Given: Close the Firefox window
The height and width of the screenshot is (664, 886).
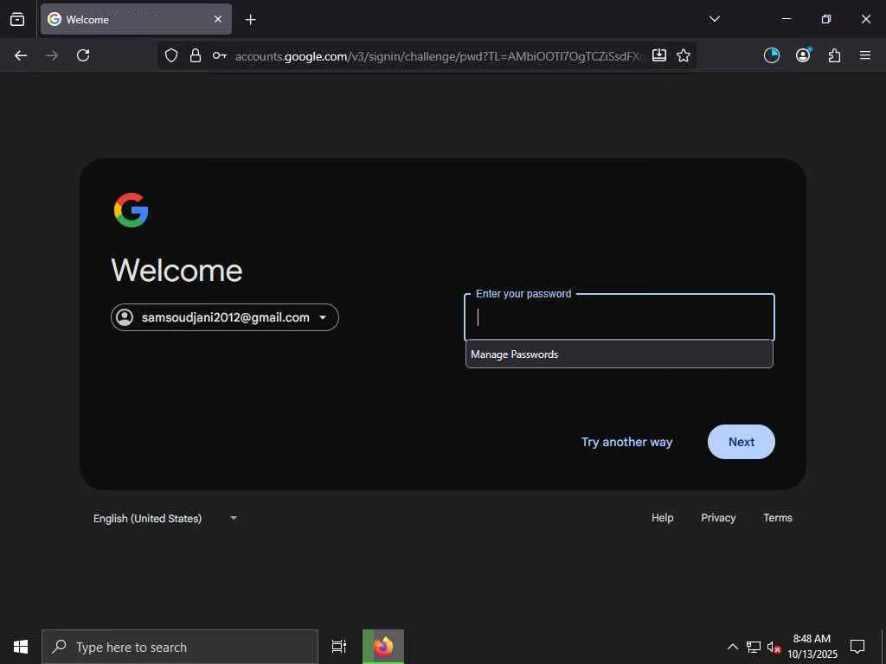Looking at the screenshot, I should [x=865, y=19].
